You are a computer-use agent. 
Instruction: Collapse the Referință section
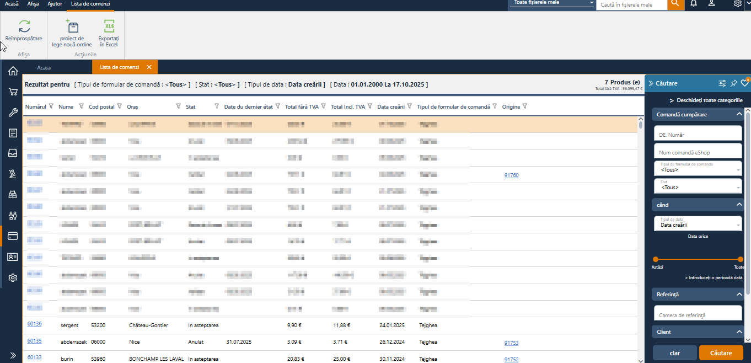(739, 295)
